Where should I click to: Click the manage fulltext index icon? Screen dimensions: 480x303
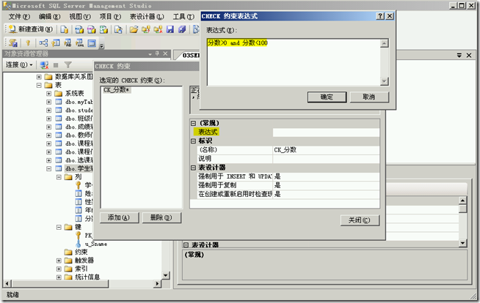[68, 43]
